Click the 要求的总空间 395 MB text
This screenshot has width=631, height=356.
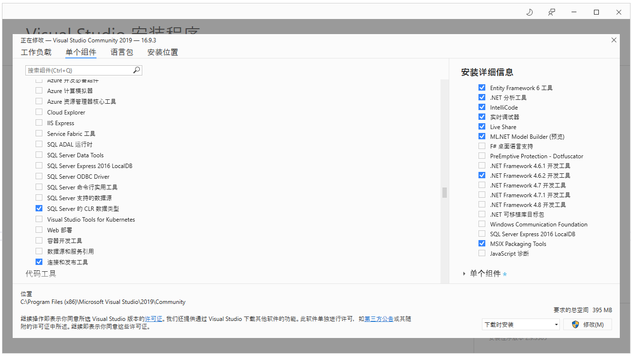583,310
